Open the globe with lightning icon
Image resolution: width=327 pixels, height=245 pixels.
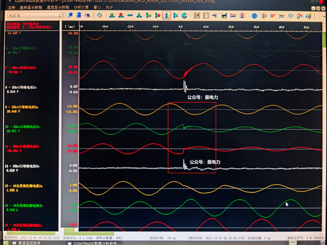tap(309, 16)
